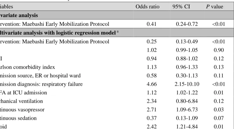Click the confidence interval 0.13-0.49
The image size is (234, 129).
[x=187, y=41]
